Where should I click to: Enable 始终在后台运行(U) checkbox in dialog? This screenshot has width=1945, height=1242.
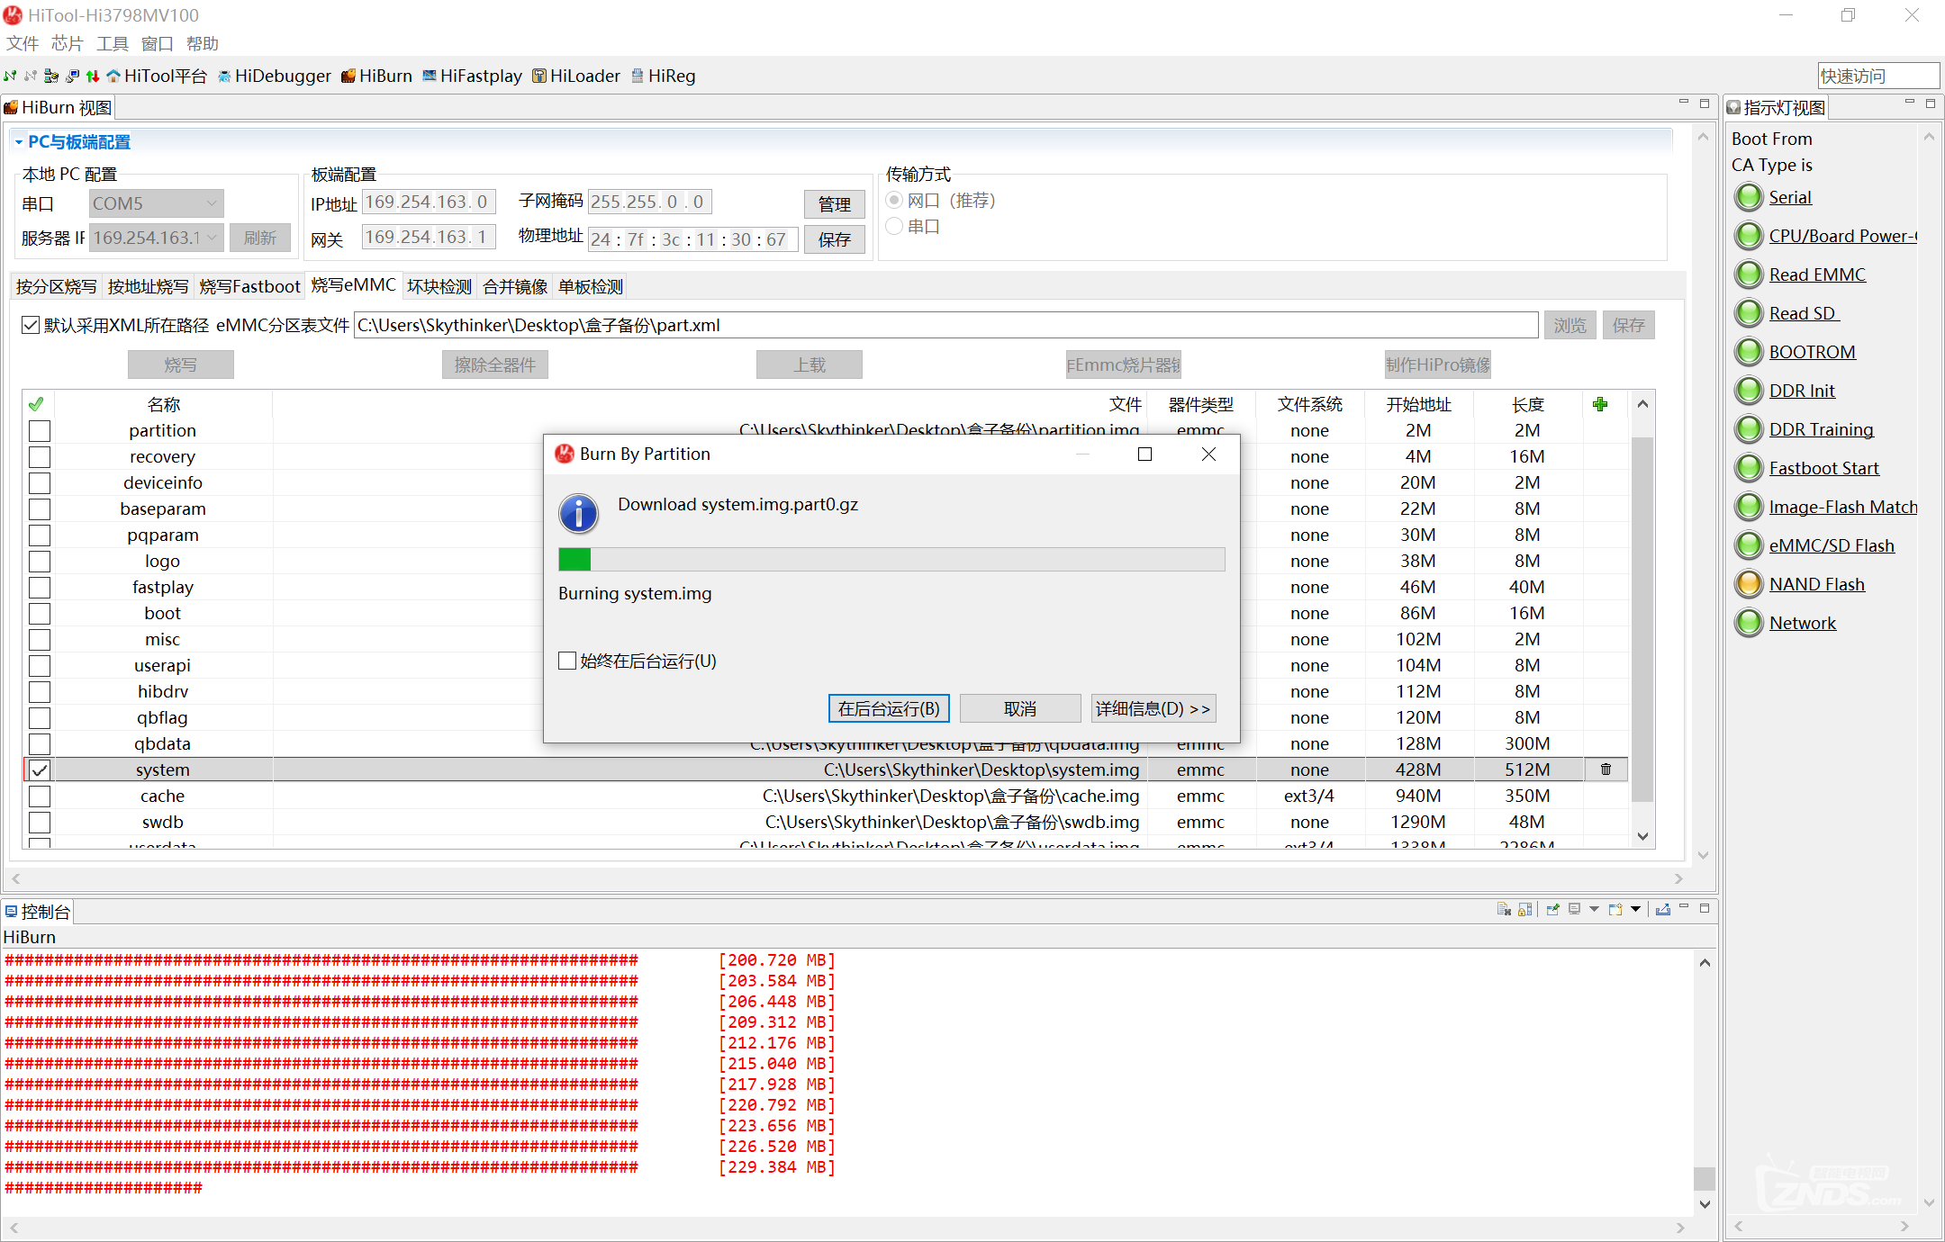click(567, 661)
